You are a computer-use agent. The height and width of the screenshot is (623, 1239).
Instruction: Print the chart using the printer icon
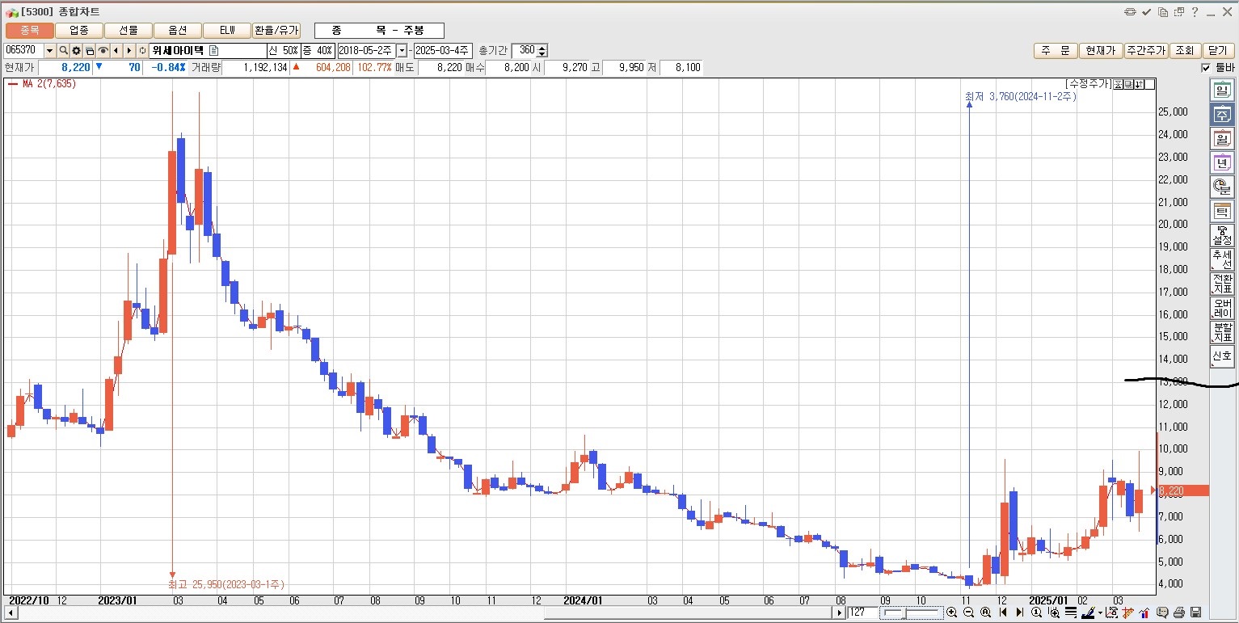coord(1179,612)
